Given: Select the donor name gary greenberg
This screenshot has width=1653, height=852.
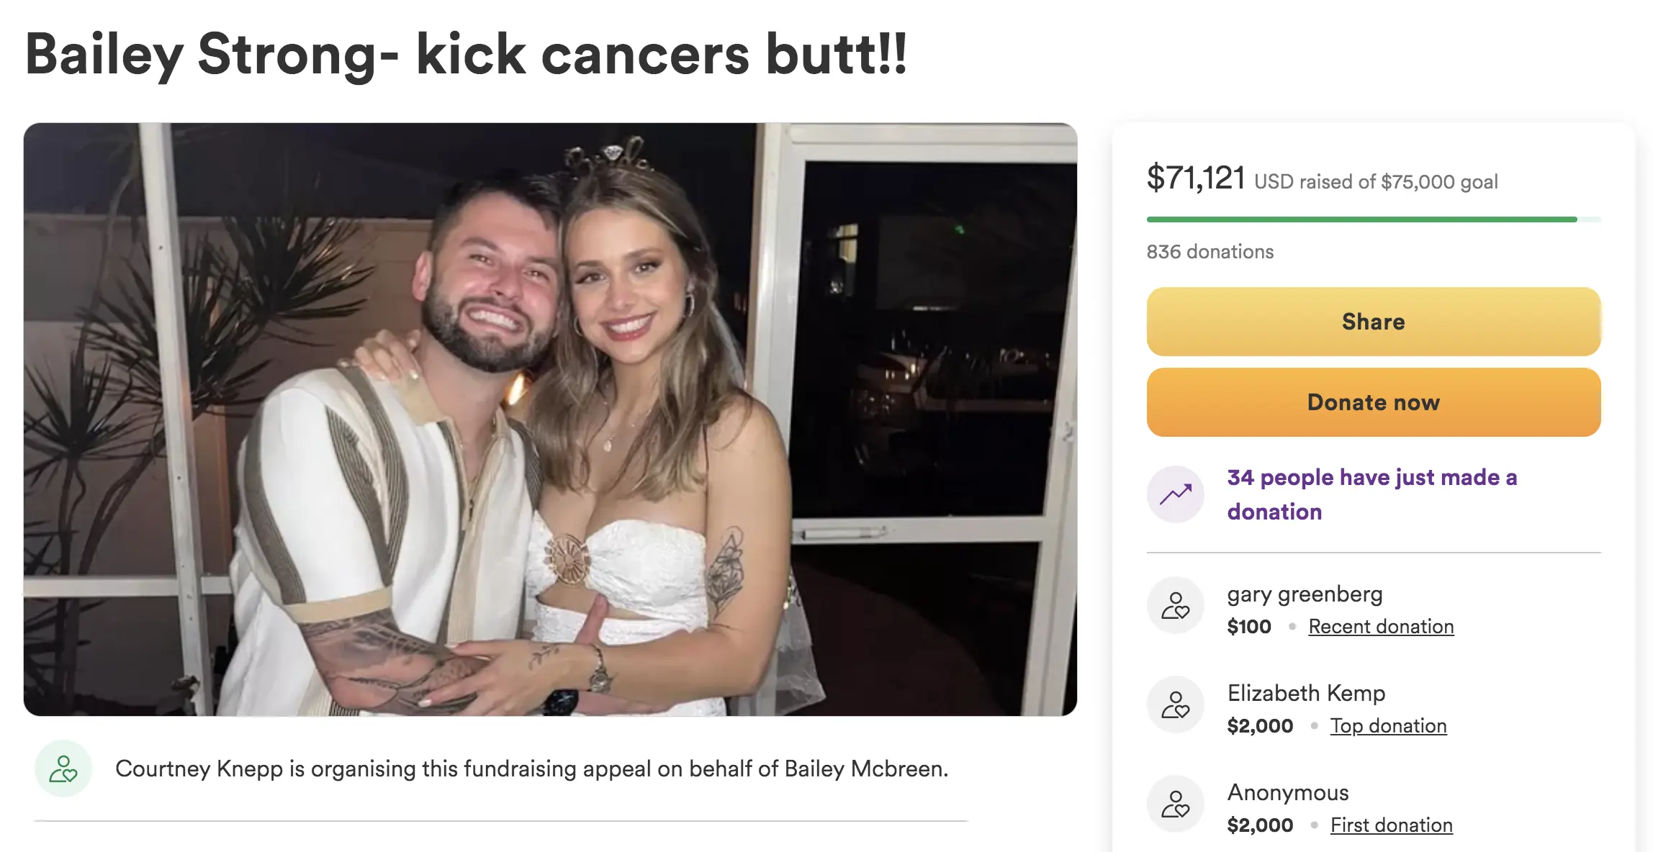Looking at the screenshot, I should (1305, 594).
